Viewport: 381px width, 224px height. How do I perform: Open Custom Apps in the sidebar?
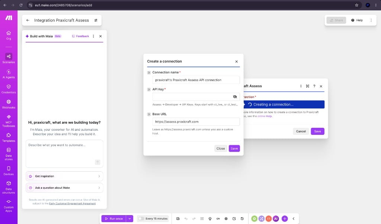9,205
